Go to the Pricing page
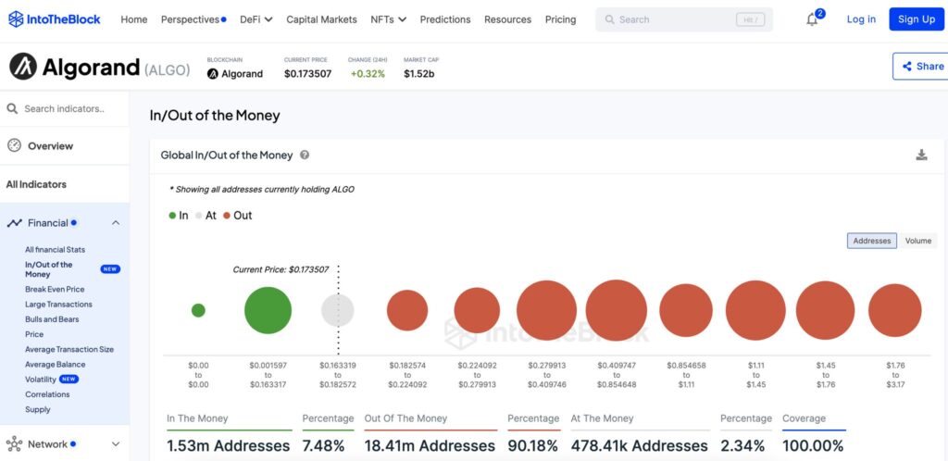This screenshot has height=461, width=948. click(x=560, y=19)
